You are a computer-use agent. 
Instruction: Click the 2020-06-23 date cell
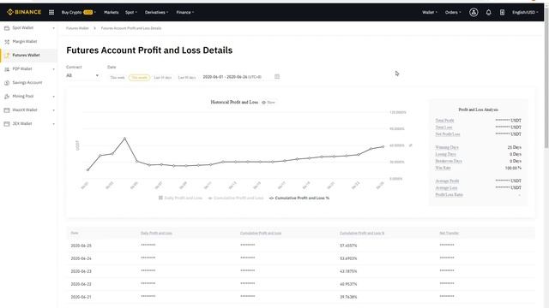(x=81, y=271)
